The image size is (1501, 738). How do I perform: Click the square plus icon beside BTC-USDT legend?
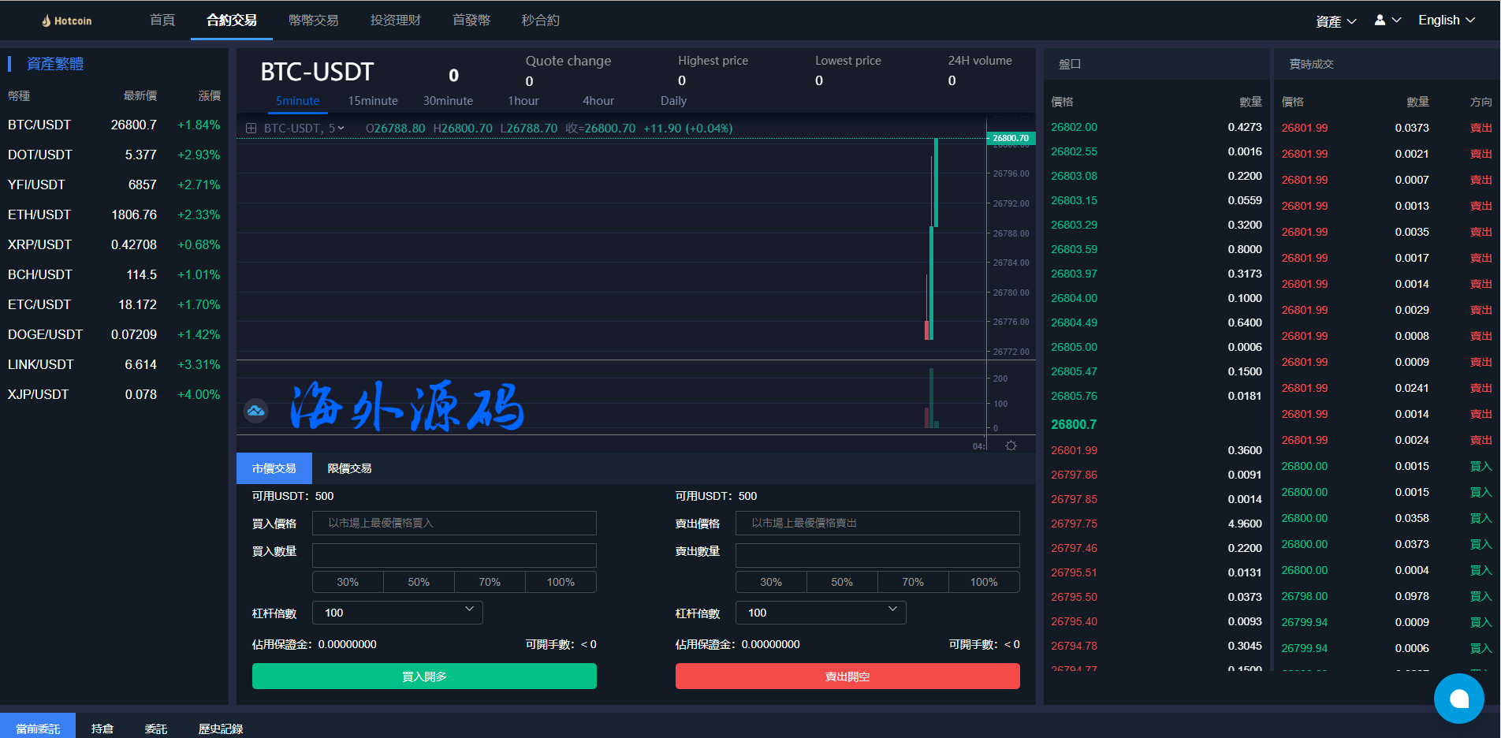pyautogui.click(x=251, y=129)
